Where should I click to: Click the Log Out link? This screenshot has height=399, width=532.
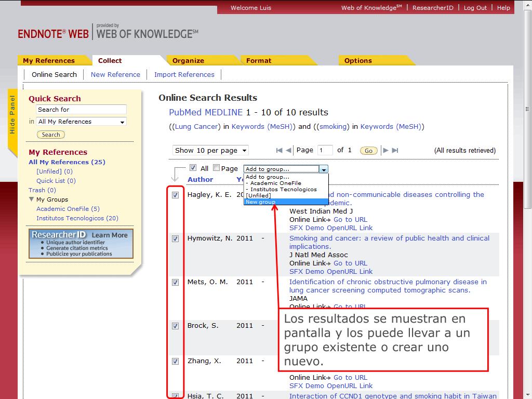(x=475, y=8)
